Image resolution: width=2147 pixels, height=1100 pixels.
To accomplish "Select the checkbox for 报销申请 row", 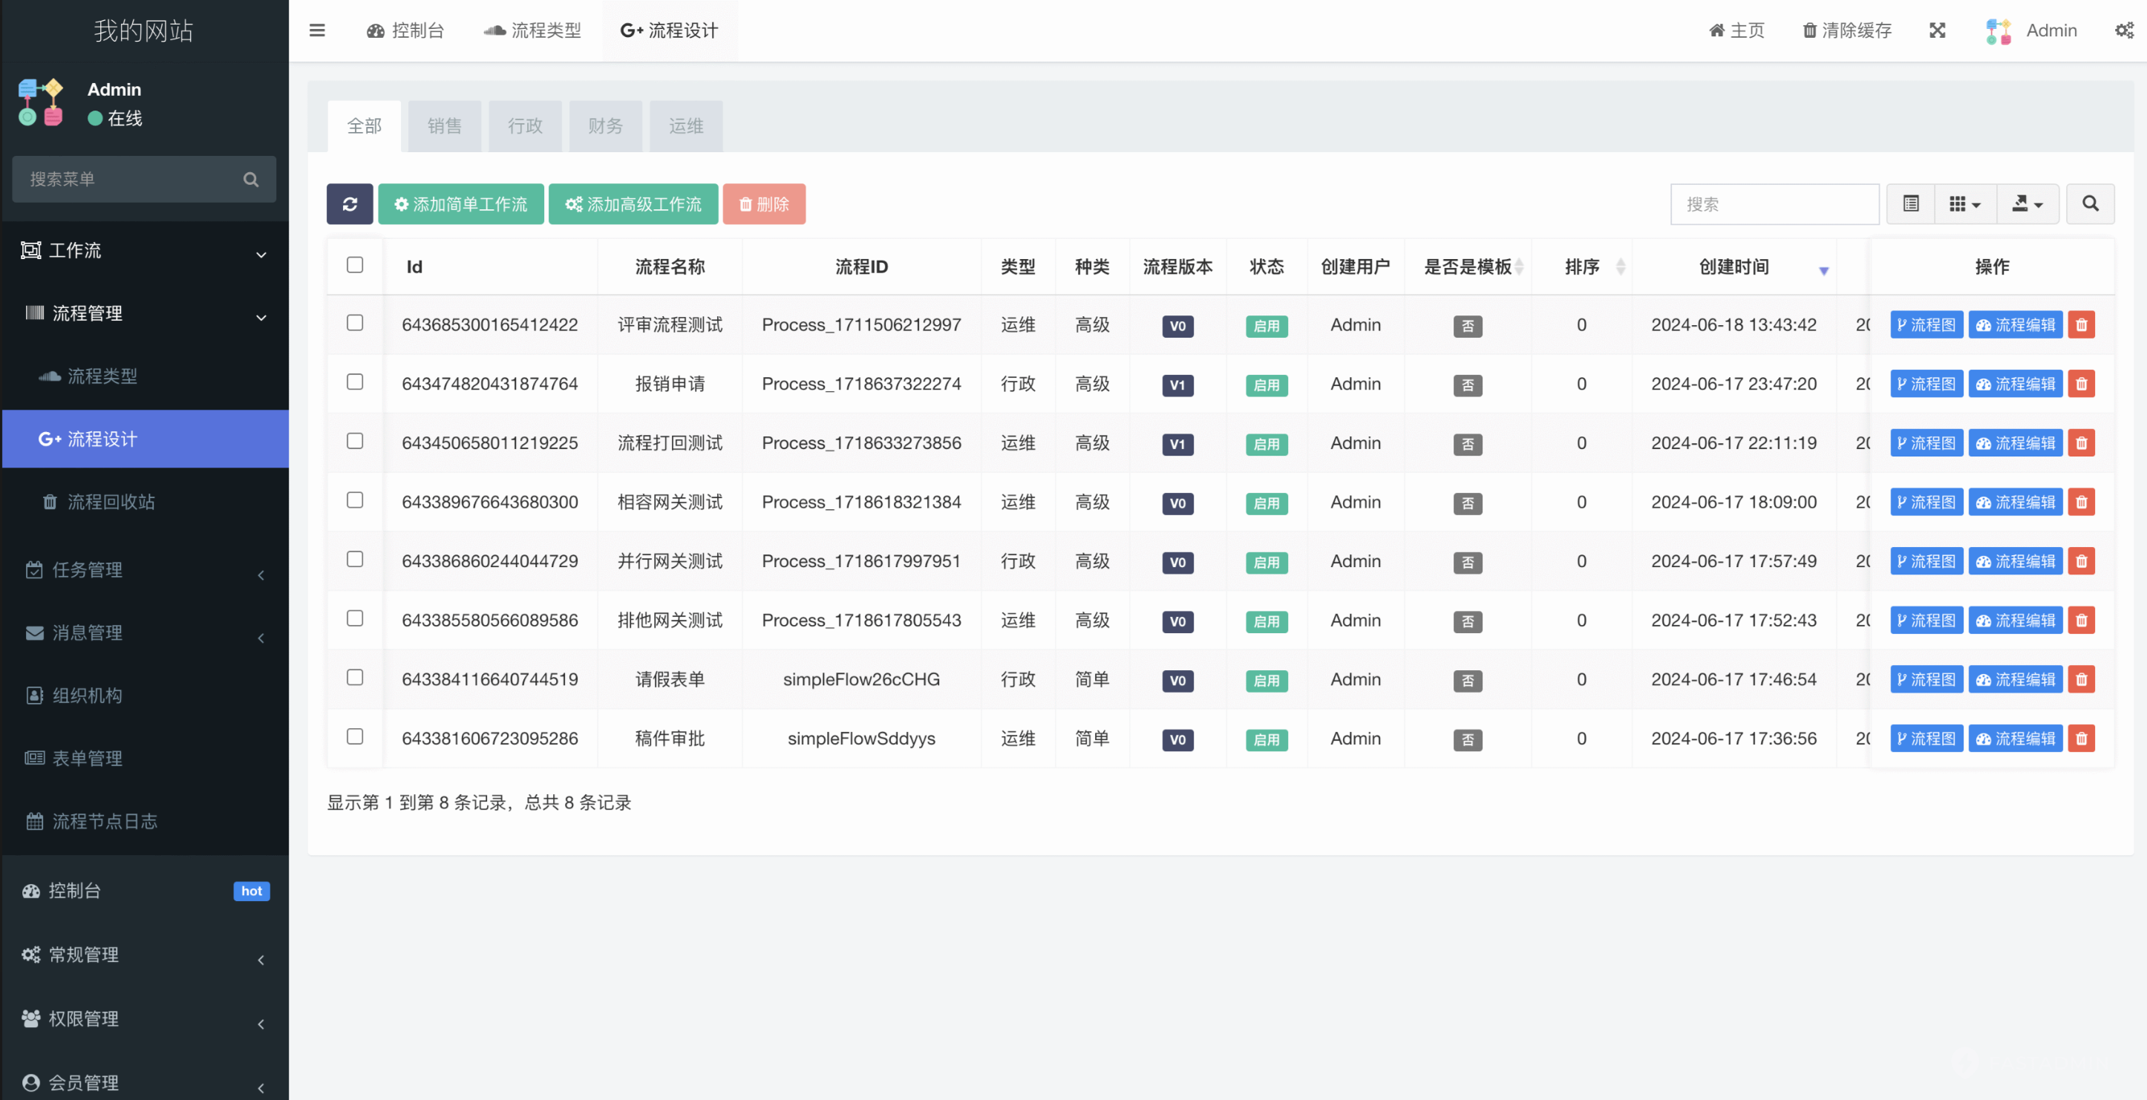I will pyautogui.click(x=355, y=382).
